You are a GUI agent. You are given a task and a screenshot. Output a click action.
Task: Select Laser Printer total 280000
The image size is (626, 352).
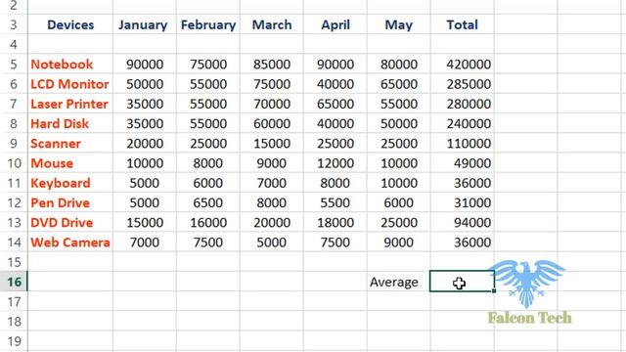462,104
